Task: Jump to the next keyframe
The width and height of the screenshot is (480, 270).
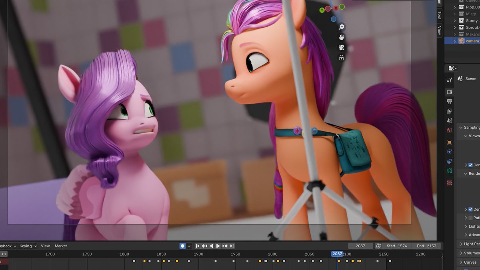Action: (225, 246)
